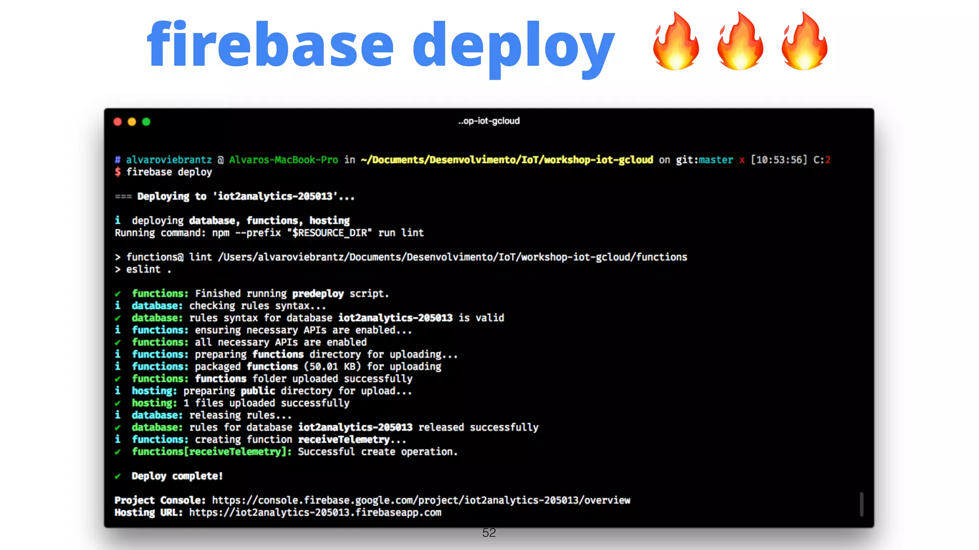The width and height of the screenshot is (979, 550).
Task: Click green checkmark beside 'Deploy complete!'
Action: tap(118, 476)
